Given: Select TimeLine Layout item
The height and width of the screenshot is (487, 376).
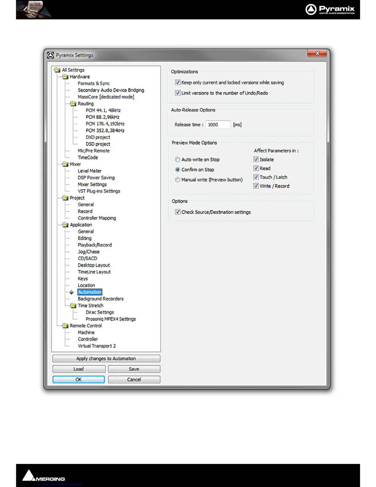Looking at the screenshot, I should click(x=94, y=272).
